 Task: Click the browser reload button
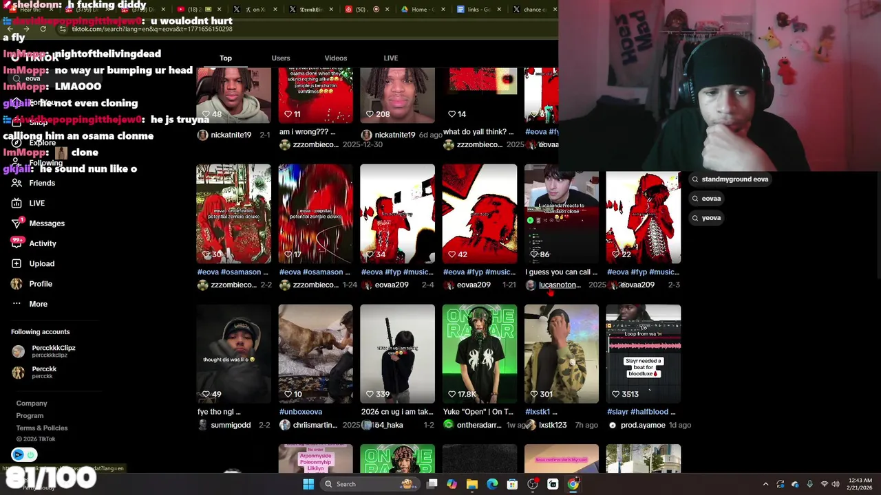[x=43, y=29]
